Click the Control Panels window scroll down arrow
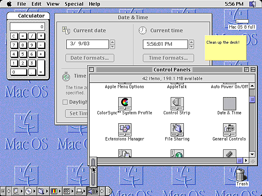The height and width of the screenshot is (196, 262). point(252,154)
